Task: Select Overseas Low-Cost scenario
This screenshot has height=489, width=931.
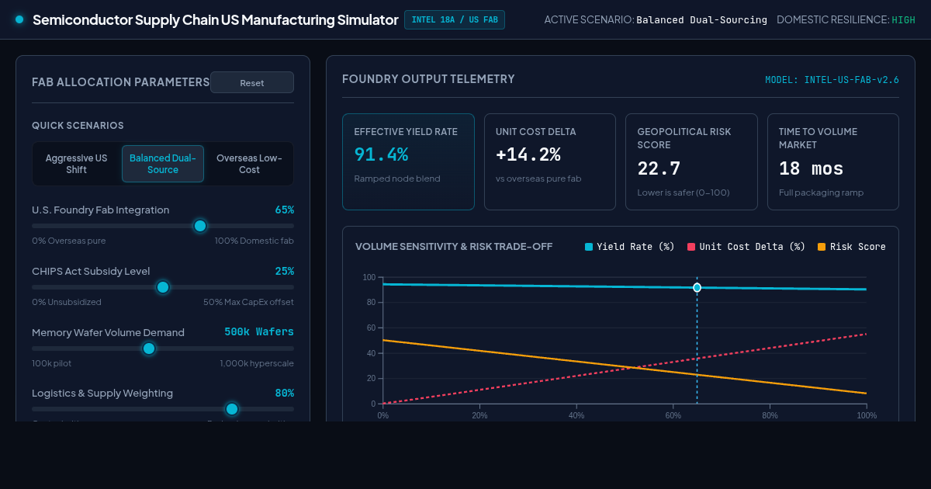Action: tap(249, 164)
